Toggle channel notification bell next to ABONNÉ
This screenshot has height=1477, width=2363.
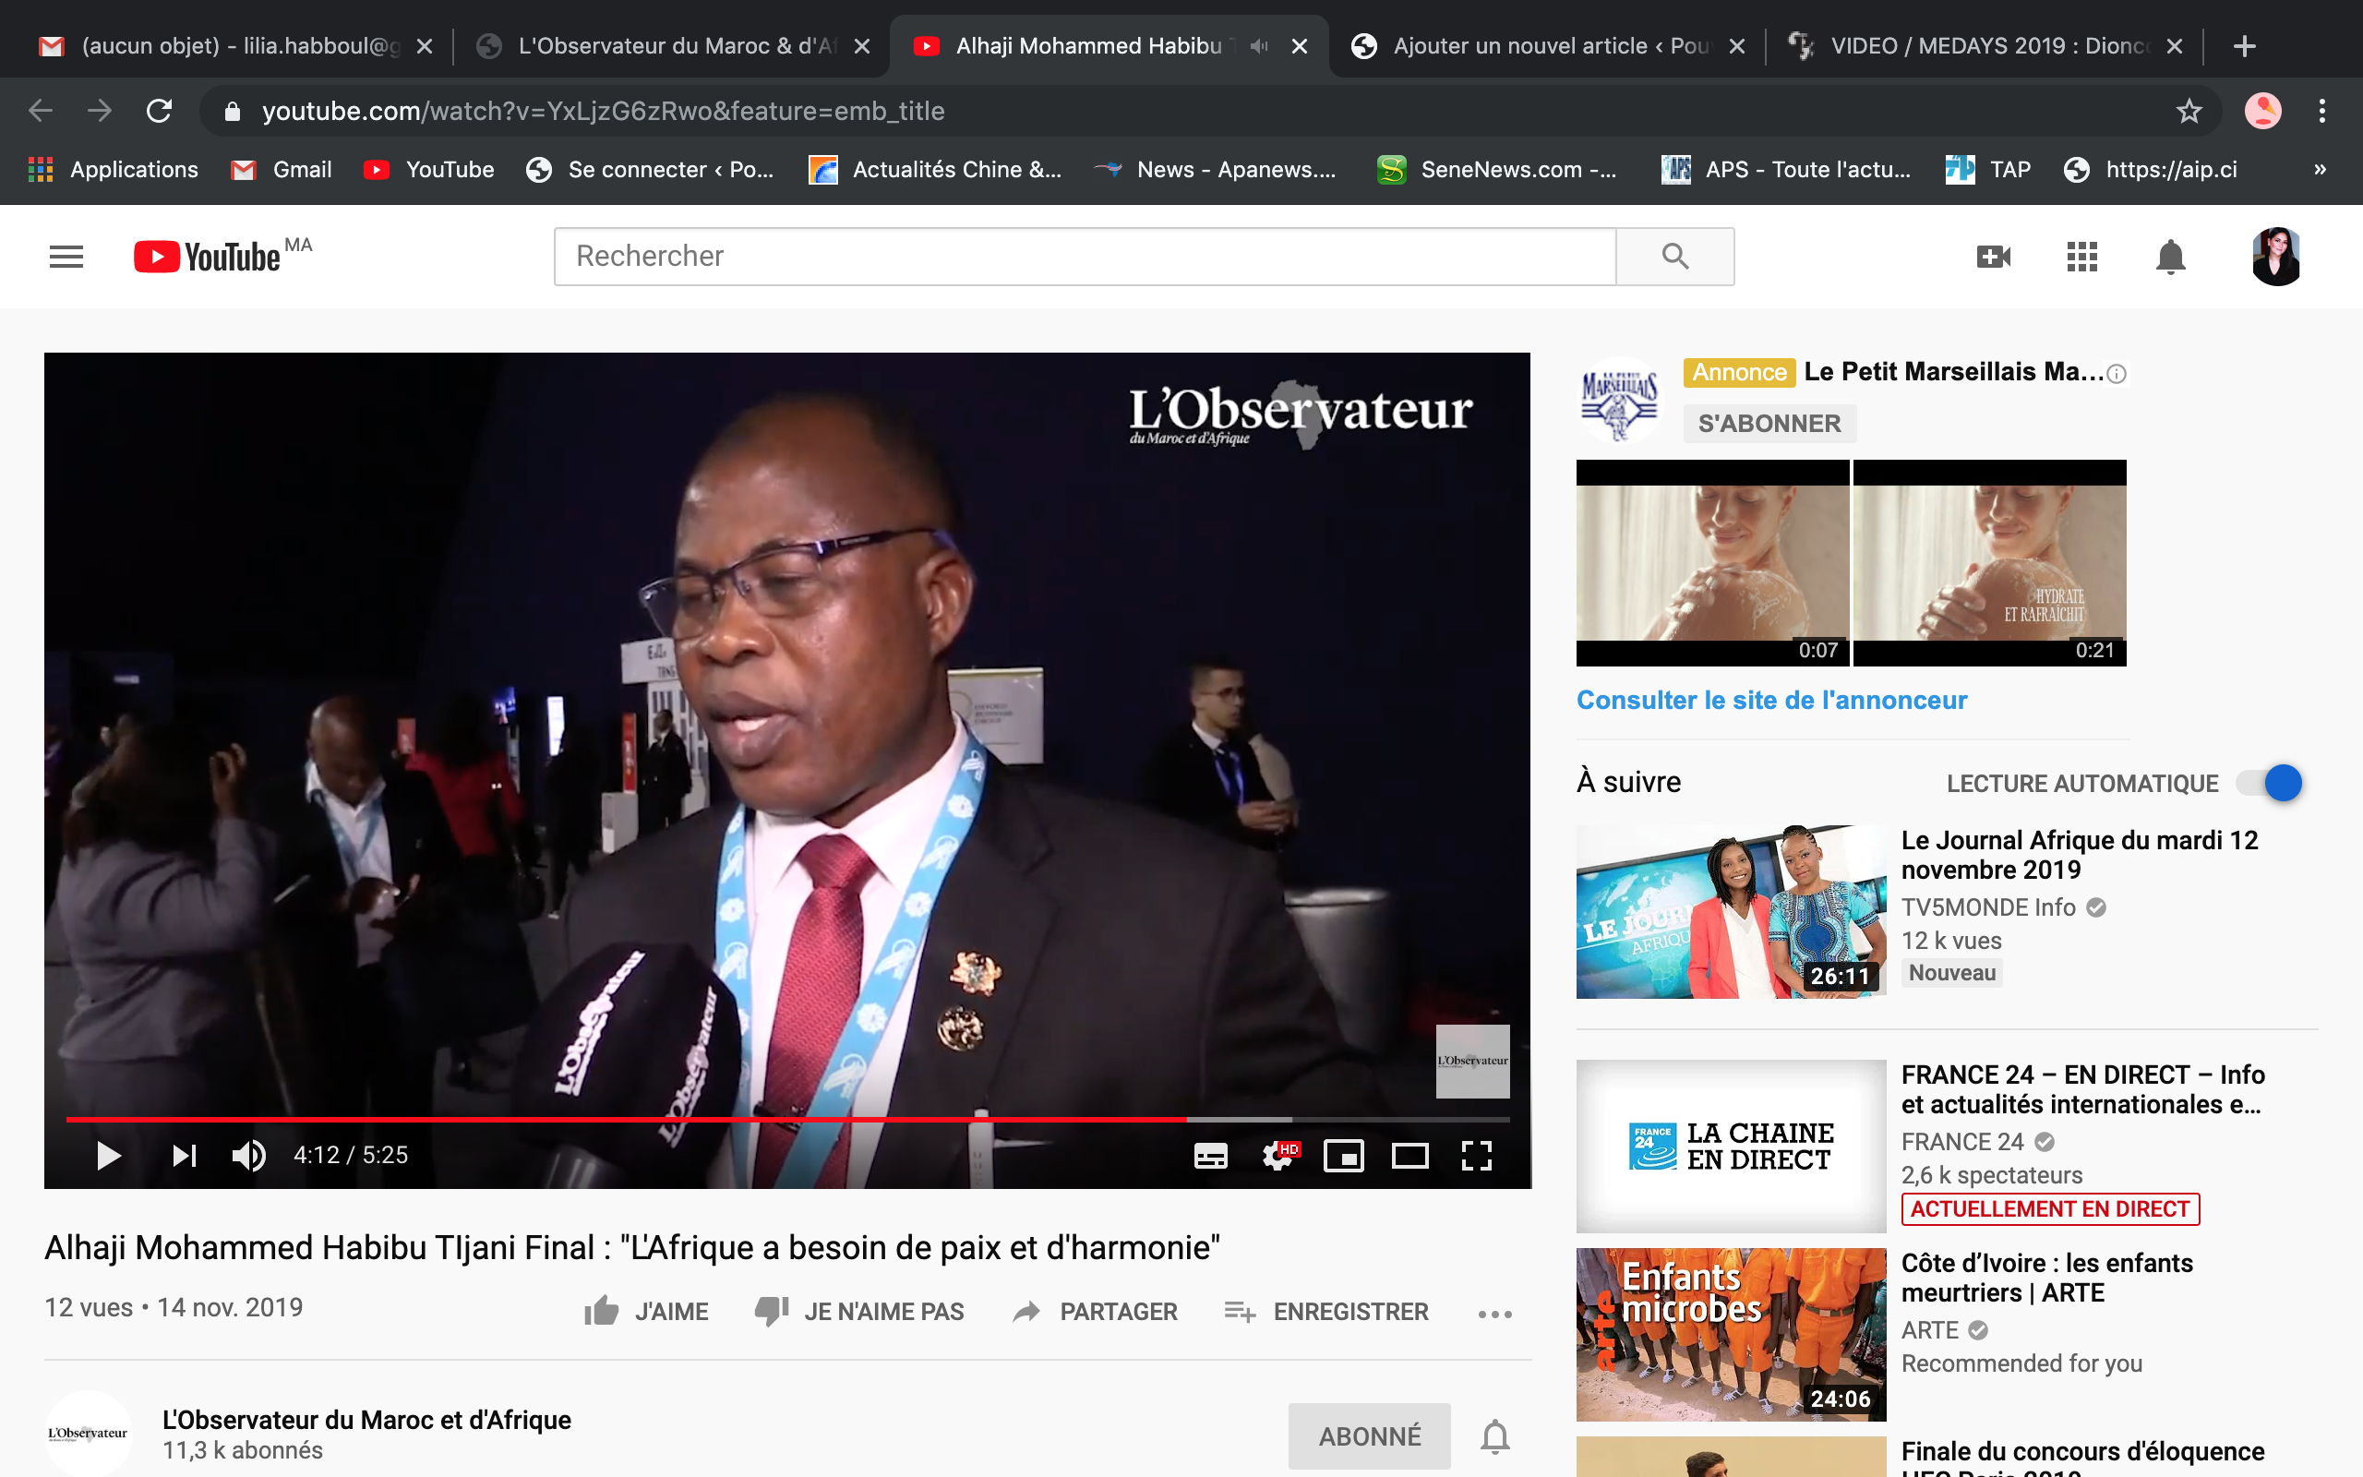[1495, 1437]
